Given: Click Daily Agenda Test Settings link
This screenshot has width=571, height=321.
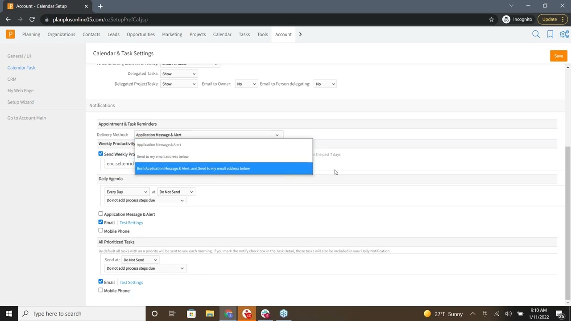Looking at the screenshot, I should click(x=131, y=222).
